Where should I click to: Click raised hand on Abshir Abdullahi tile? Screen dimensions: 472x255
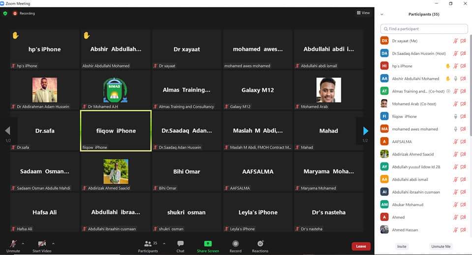click(x=87, y=35)
